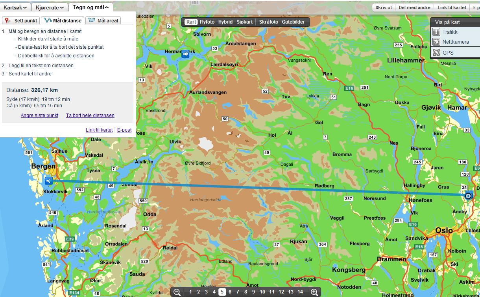Viewport: 480px width, 297px height.
Task: Click the Angre siste punkt link
Action: [39, 115]
